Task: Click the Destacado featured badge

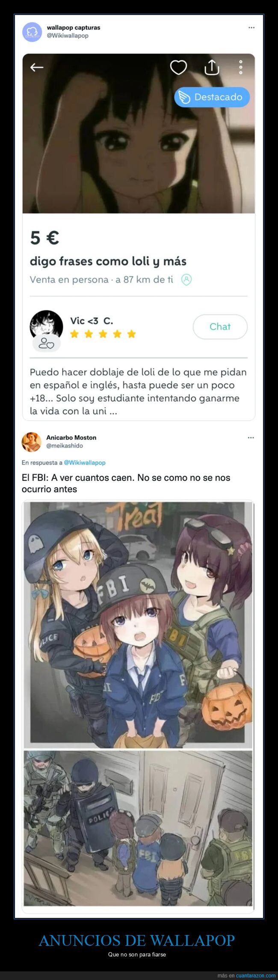Action: (212, 97)
